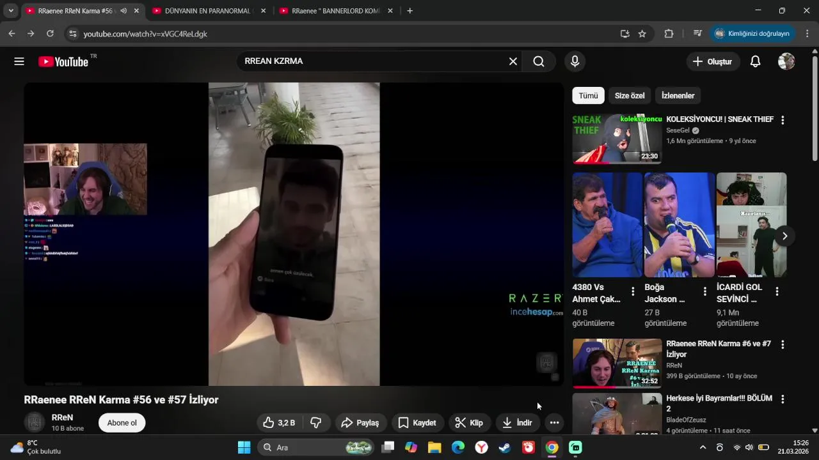Image resolution: width=819 pixels, height=460 pixels.
Task: Create a clip with Klip
Action: pyautogui.click(x=469, y=422)
